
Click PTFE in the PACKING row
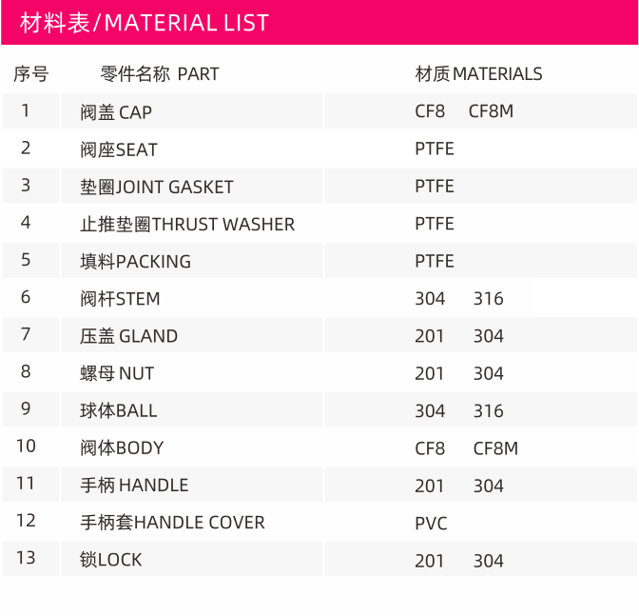coord(435,261)
